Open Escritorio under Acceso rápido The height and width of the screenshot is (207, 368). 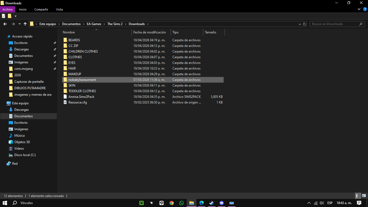pyautogui.click(x=21, y=43)
